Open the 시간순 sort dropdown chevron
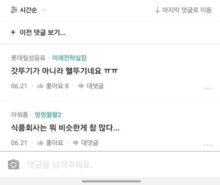 point(44,10)
